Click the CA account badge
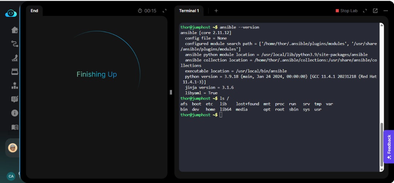This screenshot has height=183, width=394. 11,176
